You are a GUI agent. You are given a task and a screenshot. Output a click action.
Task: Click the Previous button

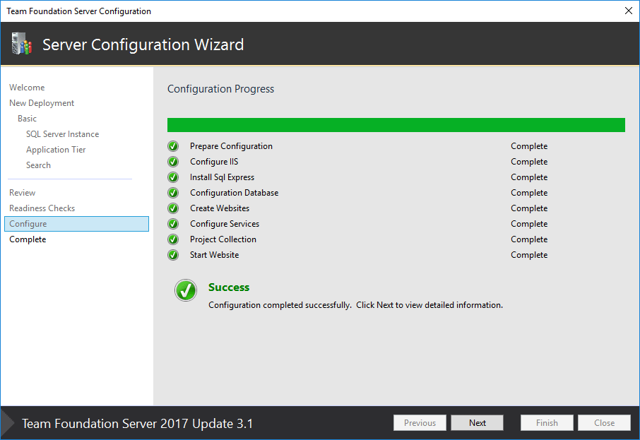(x=420, y=423)
